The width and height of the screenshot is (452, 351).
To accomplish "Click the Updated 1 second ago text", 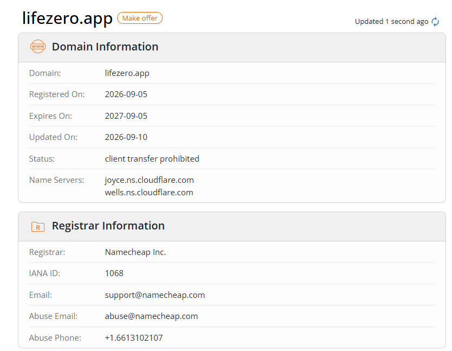I will (391, 22).
